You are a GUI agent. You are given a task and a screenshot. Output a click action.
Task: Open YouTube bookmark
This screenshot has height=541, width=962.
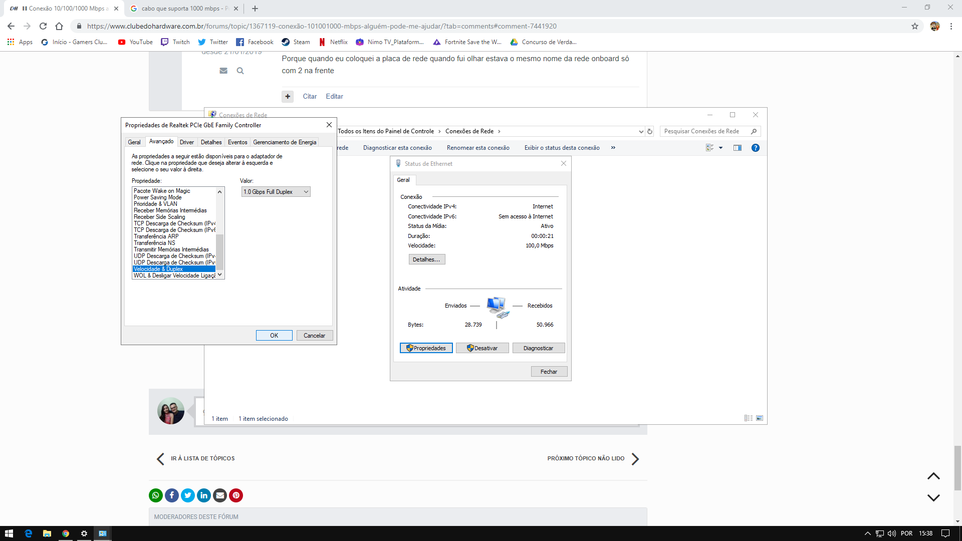coord(135,42)
